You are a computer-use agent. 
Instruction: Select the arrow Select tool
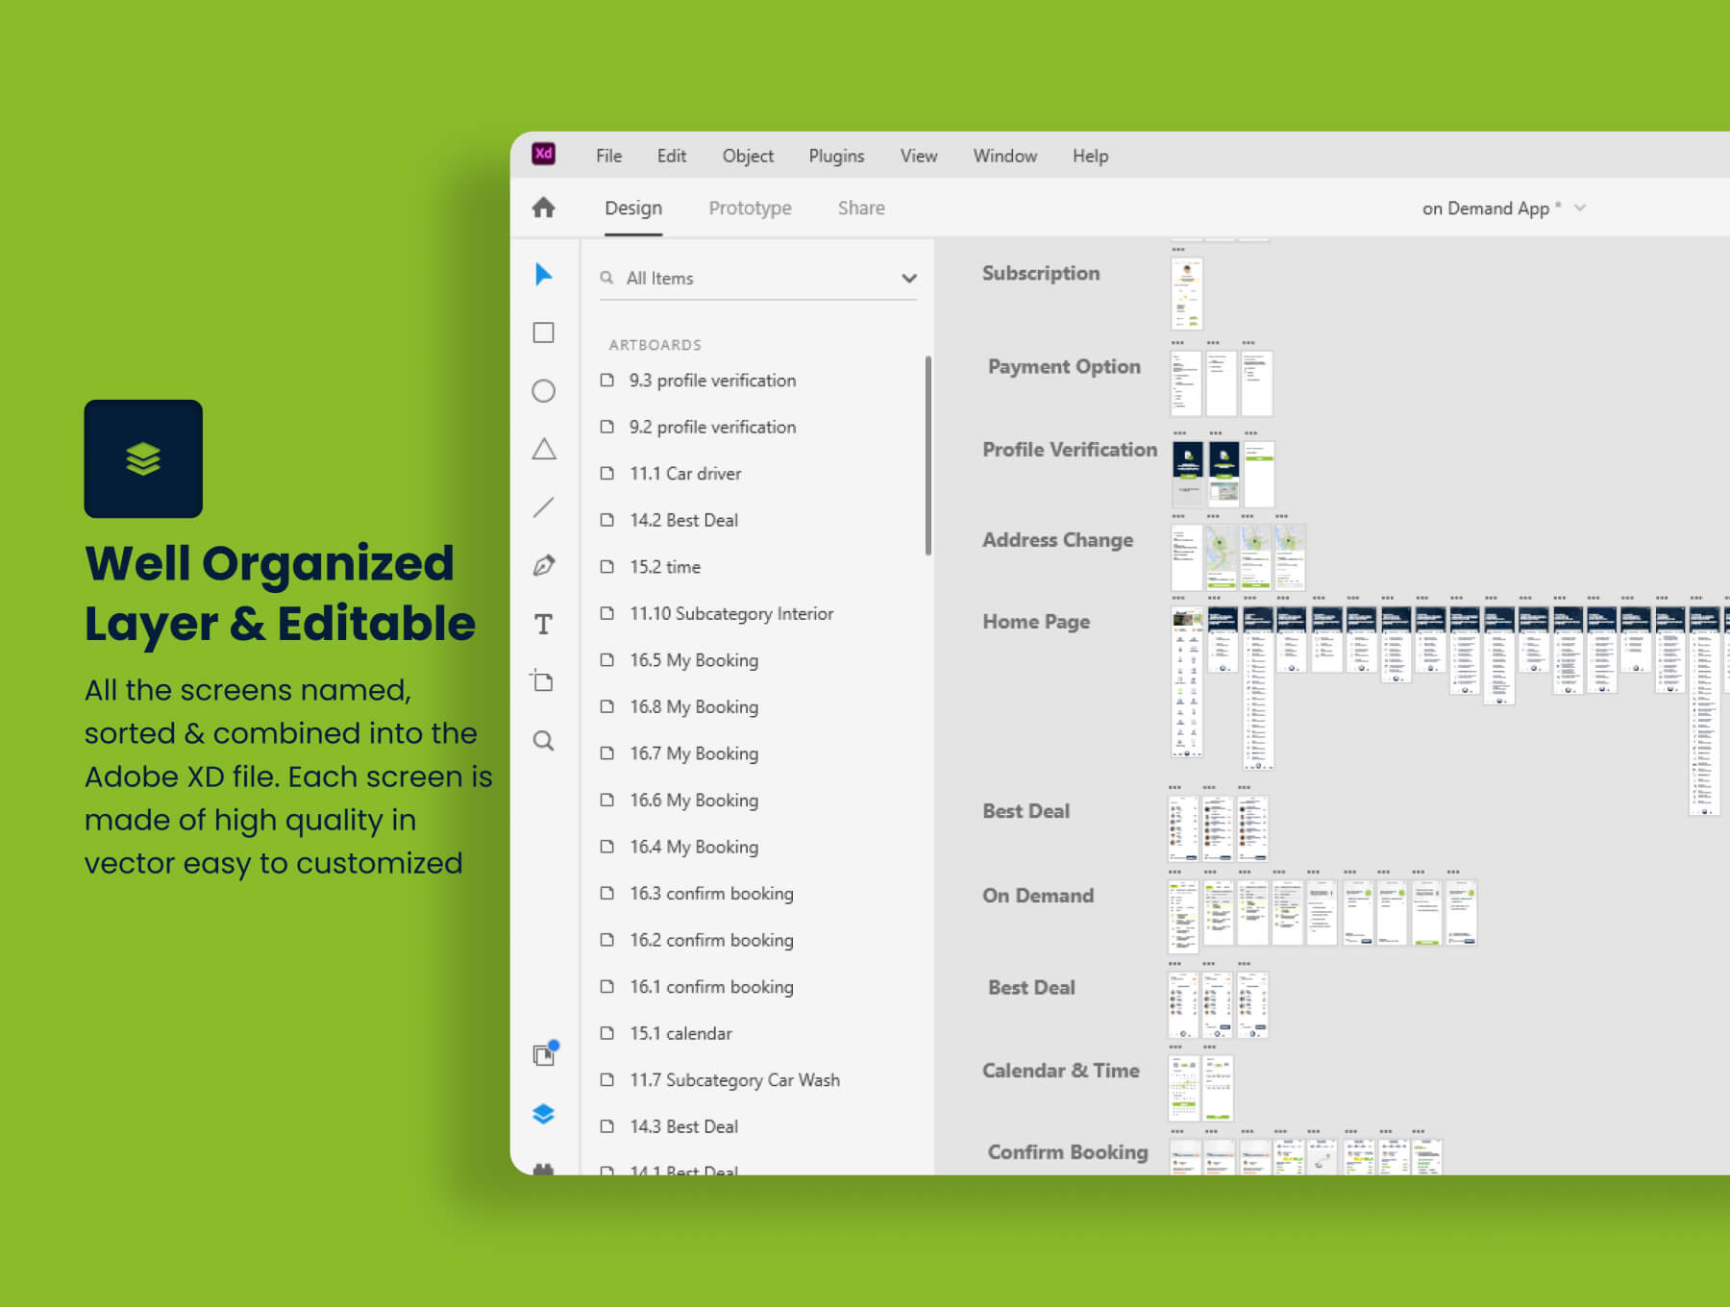tap(543, 275)
